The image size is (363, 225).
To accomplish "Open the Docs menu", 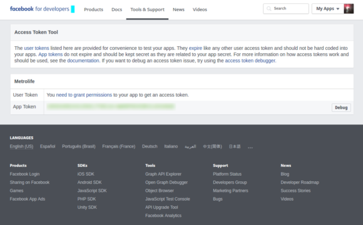I will pyautogui.click(x=116, y=10).
